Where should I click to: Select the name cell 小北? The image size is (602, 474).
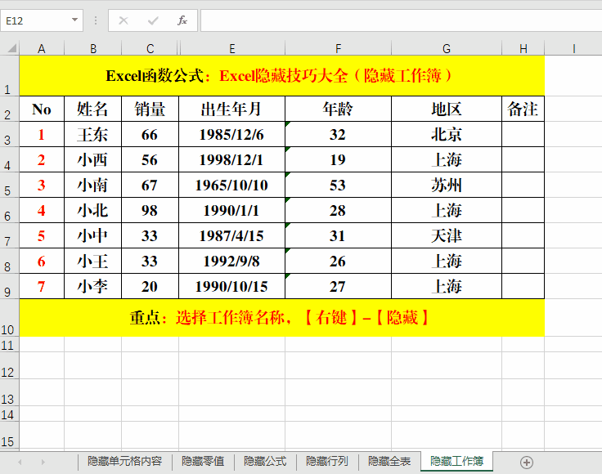[x=92, y=210]
